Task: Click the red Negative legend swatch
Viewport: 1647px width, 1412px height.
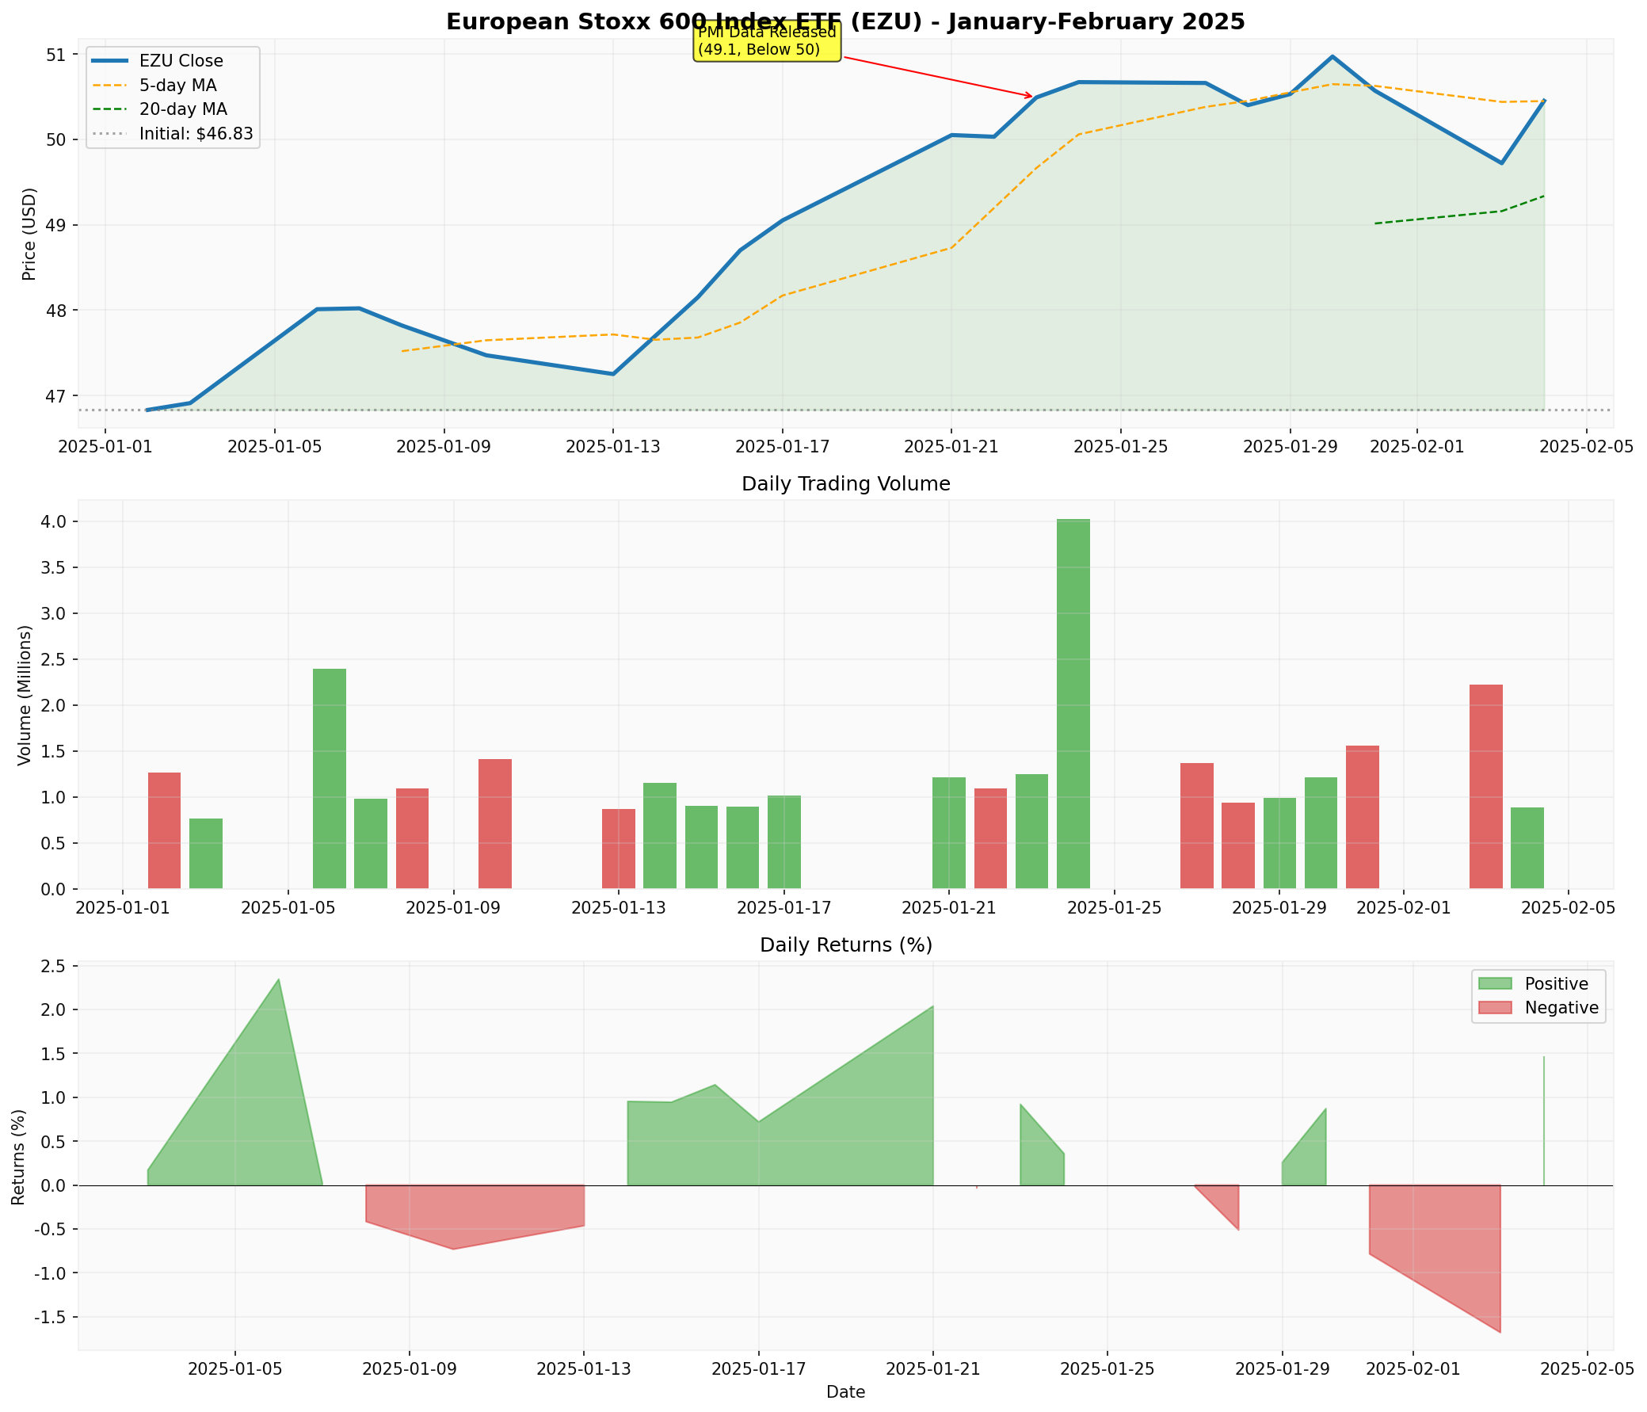Action: 1495,1008
